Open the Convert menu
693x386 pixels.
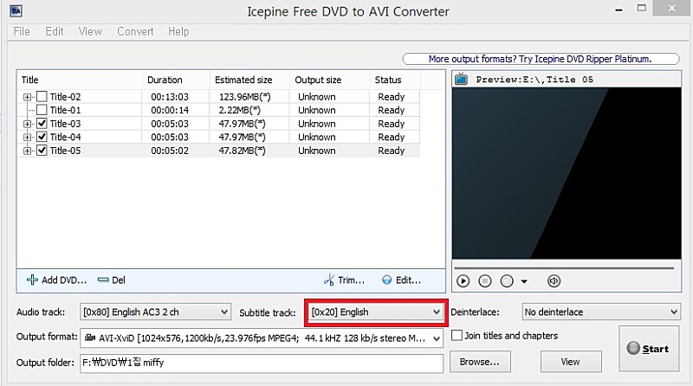(x=135, y=32)
